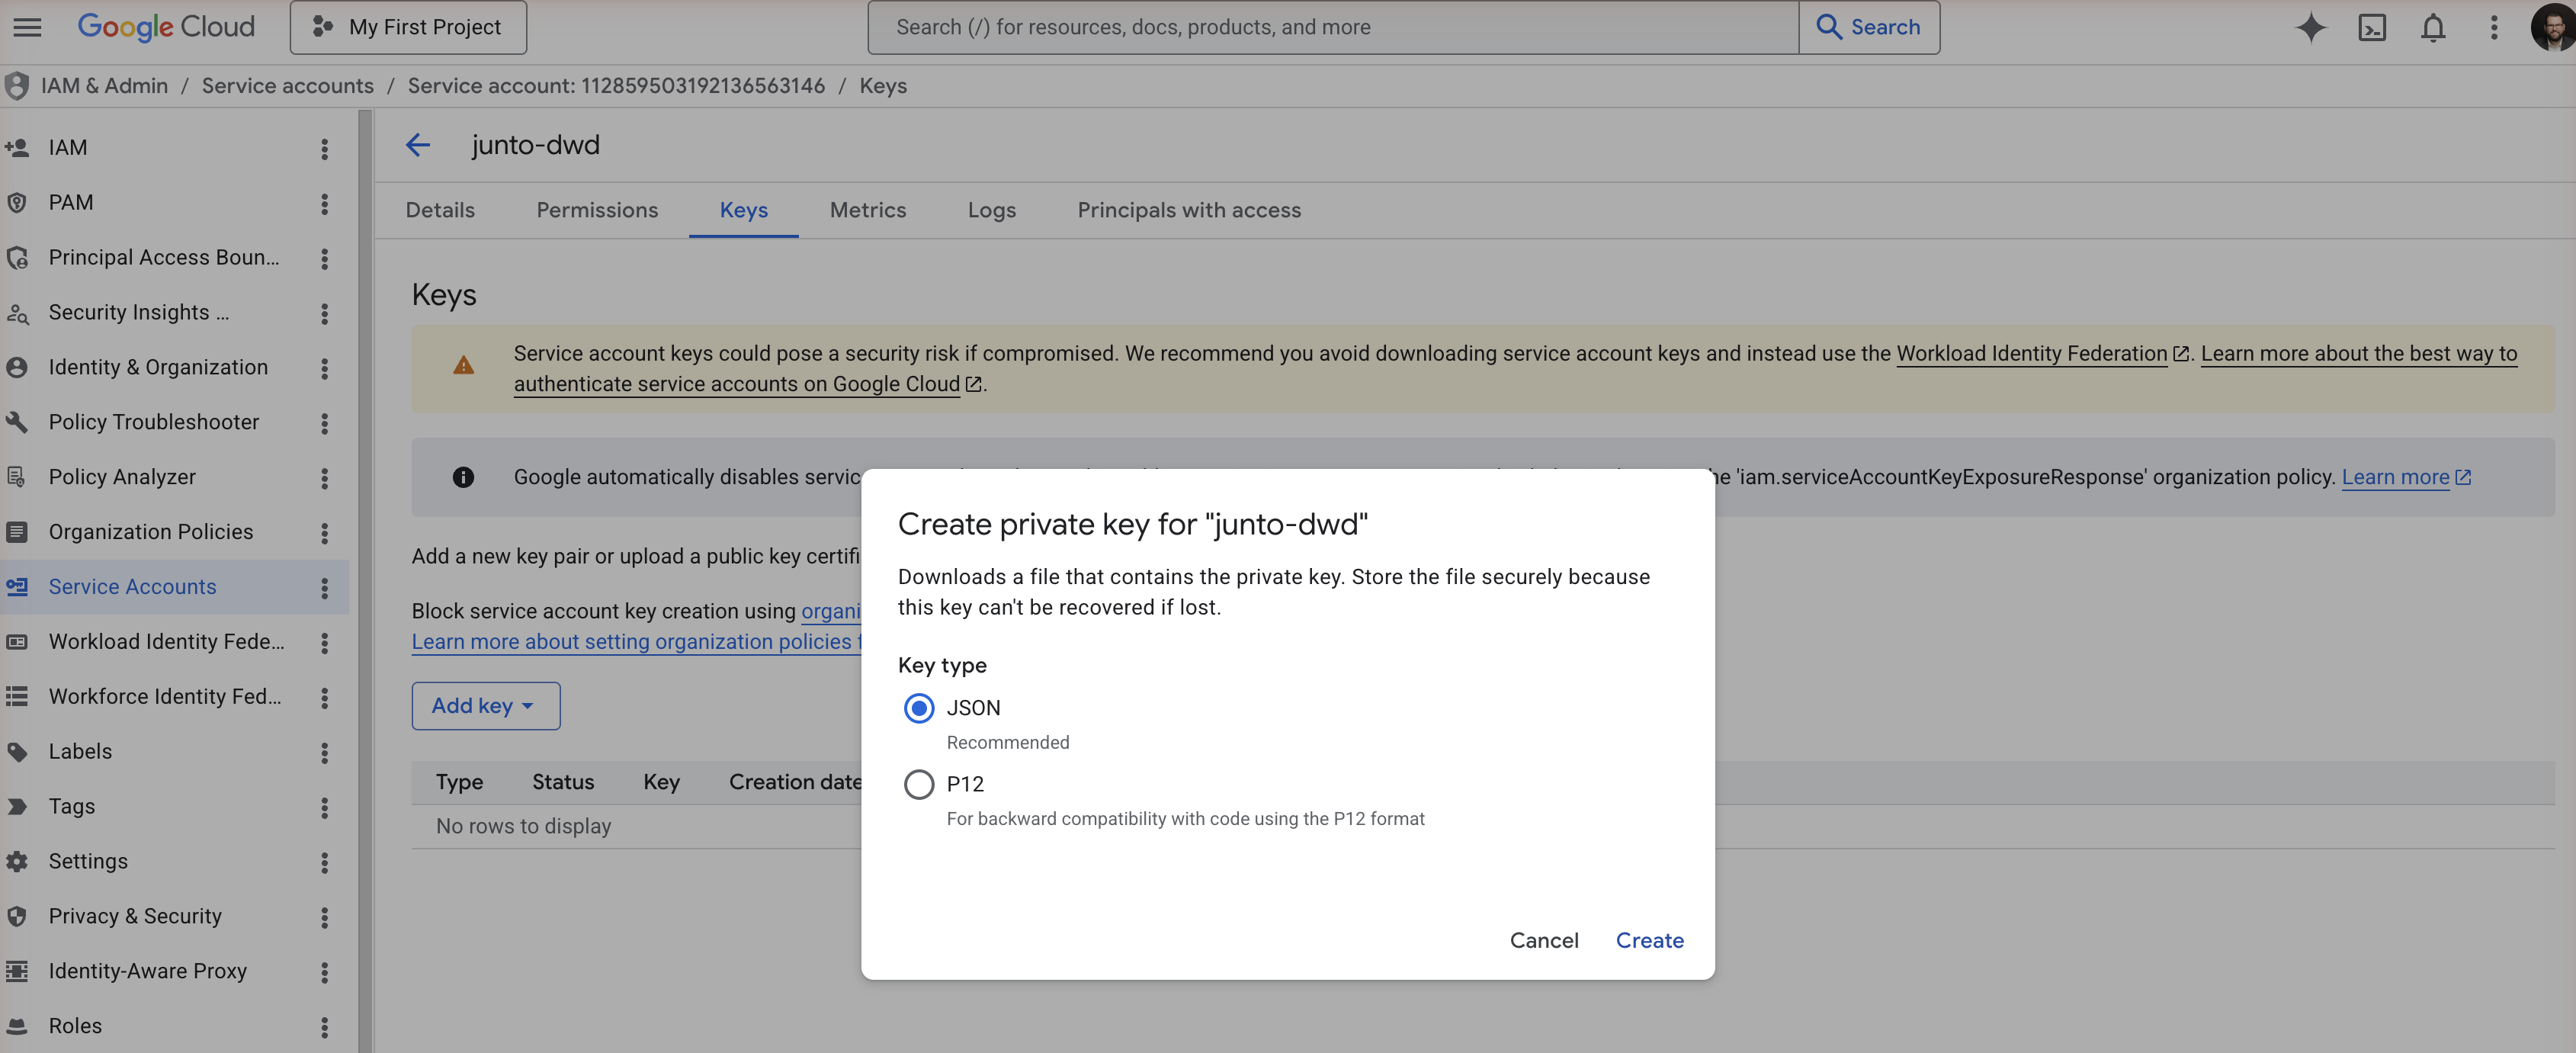Open more options for Tags item

[x=324, y=807]
